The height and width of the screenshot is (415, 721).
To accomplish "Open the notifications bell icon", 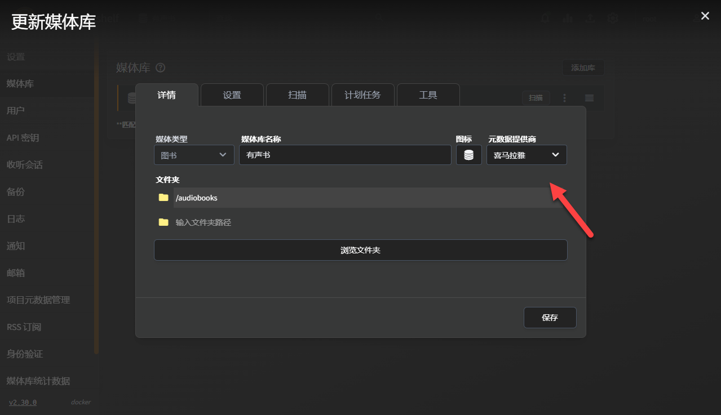I will click(546, 19).
